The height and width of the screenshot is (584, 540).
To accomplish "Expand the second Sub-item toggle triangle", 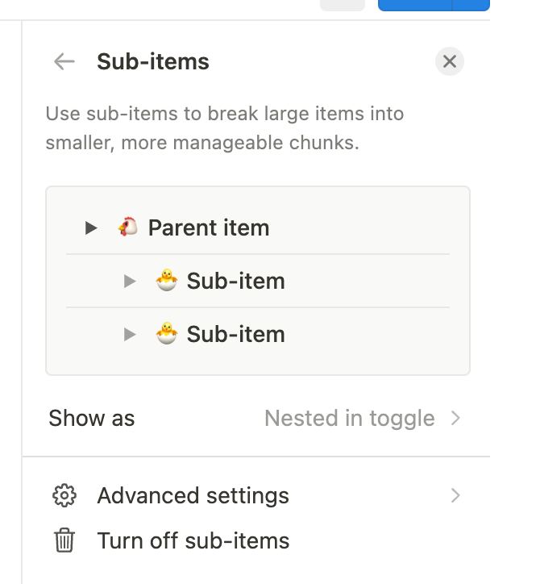I will coord(130,335).
